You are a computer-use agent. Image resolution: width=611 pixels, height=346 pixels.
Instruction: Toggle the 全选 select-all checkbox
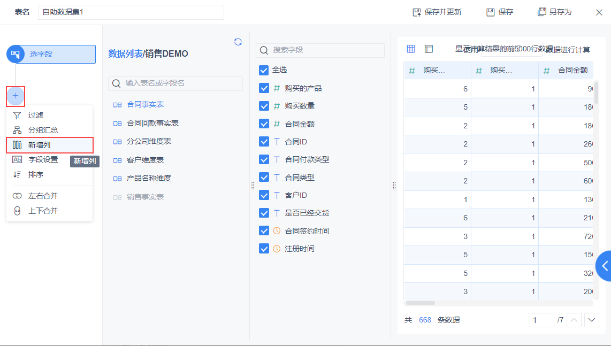264,70
